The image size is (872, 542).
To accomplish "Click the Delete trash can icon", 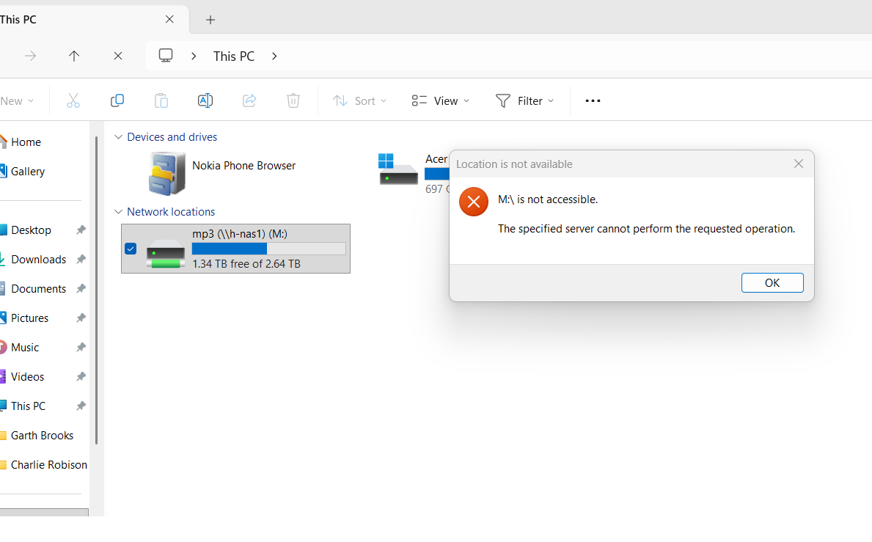I will (x=293, y=101).
